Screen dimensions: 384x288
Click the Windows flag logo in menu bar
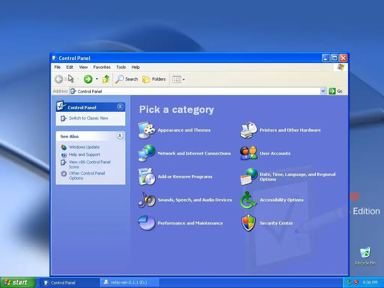[x=340, y=67]
